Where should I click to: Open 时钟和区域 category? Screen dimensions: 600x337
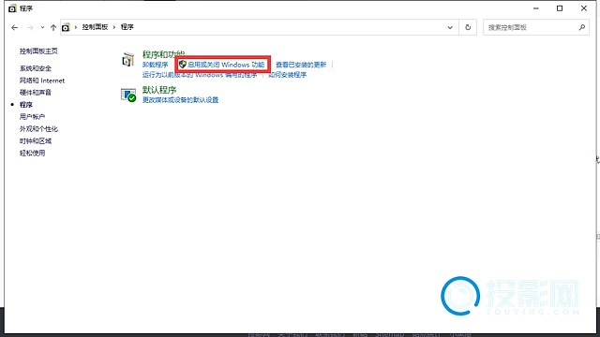(x=36, y=141)
